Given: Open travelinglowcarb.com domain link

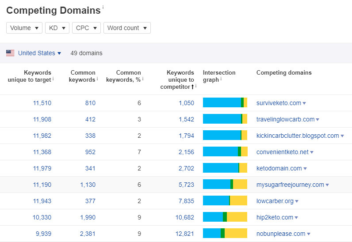Looking at the screenshot, I should pos(285,119).
